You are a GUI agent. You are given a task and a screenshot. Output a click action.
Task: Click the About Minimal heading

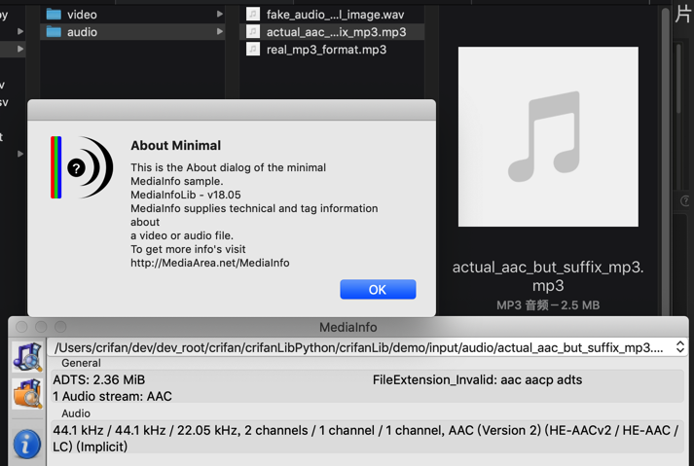pos(176,145)
